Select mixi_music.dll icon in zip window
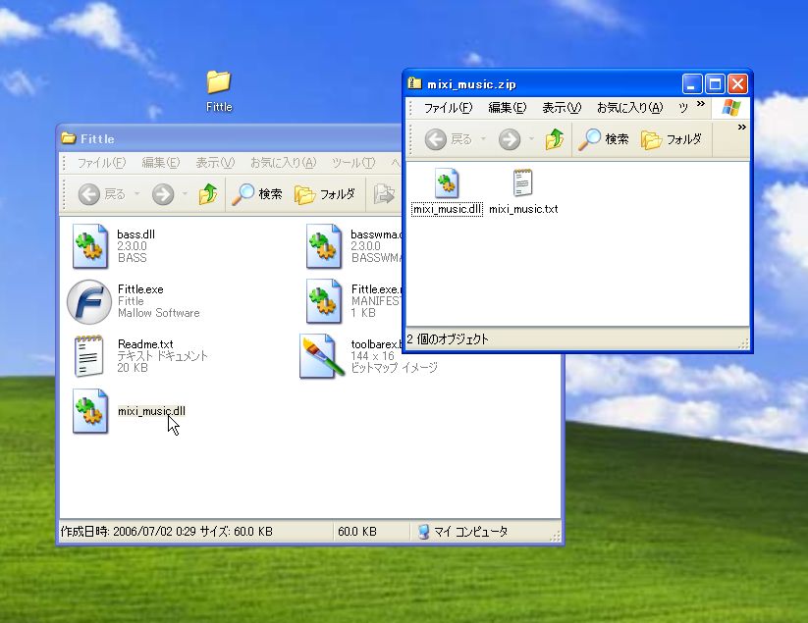808x623 pixels. [447, 183]
